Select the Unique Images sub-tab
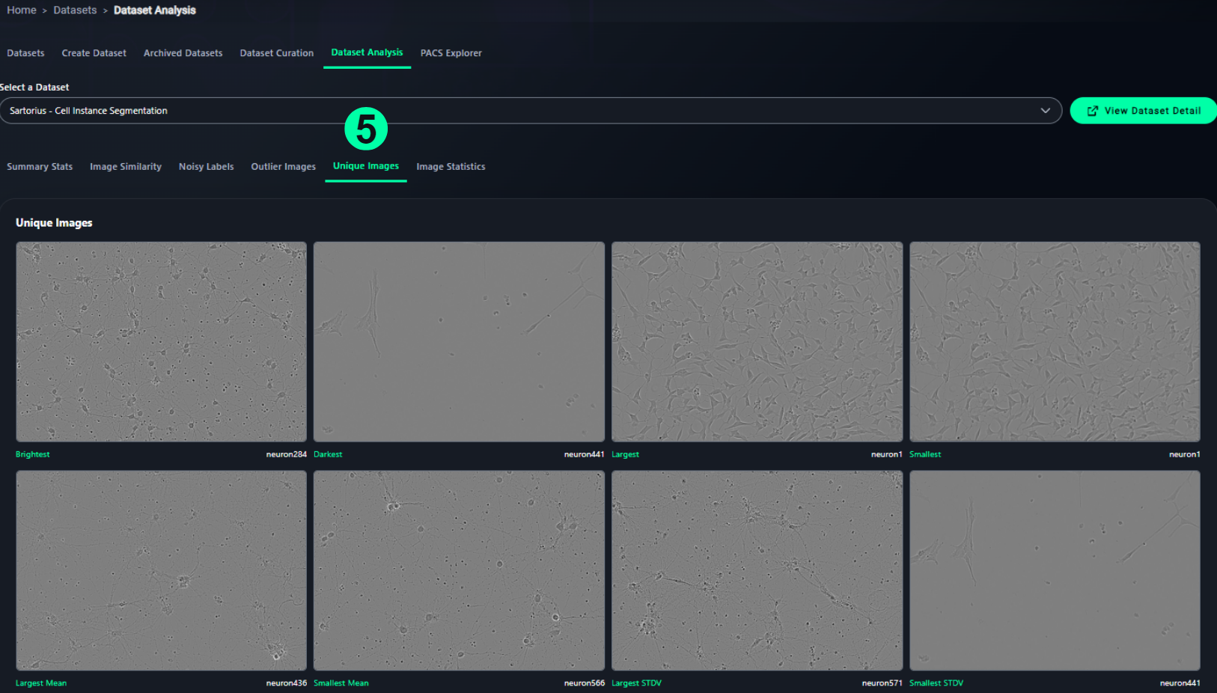 pyautogui.click(x=366, y=166)
